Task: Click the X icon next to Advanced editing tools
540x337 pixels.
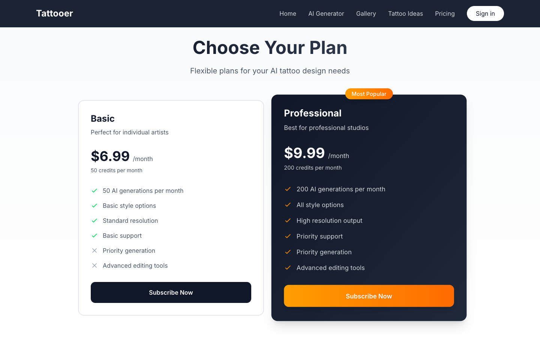Action: (94, 265)
